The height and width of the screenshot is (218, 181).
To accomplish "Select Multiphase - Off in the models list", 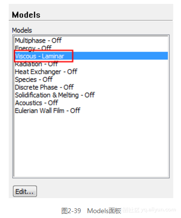I will 38,40.
